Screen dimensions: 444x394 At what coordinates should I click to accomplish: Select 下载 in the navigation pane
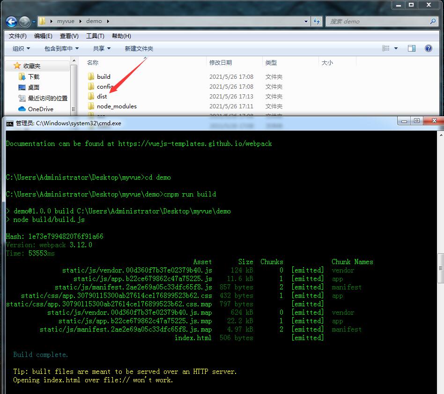(34, 76)
